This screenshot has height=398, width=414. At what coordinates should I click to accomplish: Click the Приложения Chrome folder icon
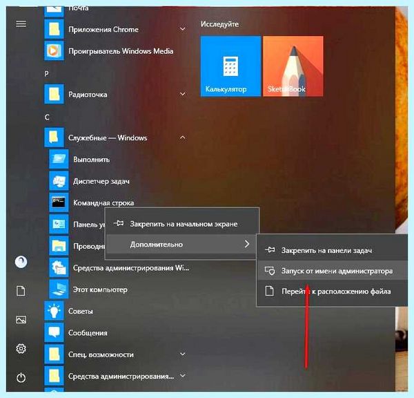(54, 29)
